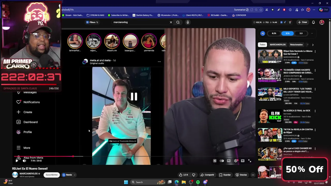Open the IRLToolkit Dashboard bookmark
This screenshot has height=186, width=331.
click(217, 15)
